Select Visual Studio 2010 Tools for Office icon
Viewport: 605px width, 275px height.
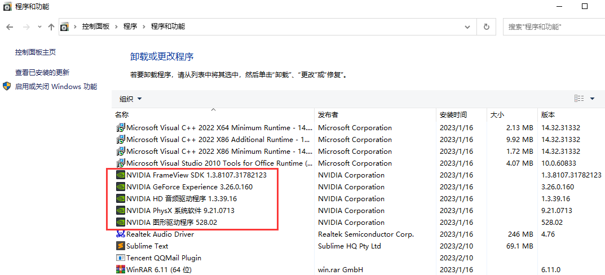pos(121,163)
